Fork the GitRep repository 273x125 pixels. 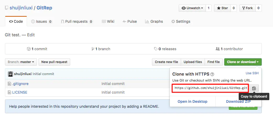coord(247,8)
